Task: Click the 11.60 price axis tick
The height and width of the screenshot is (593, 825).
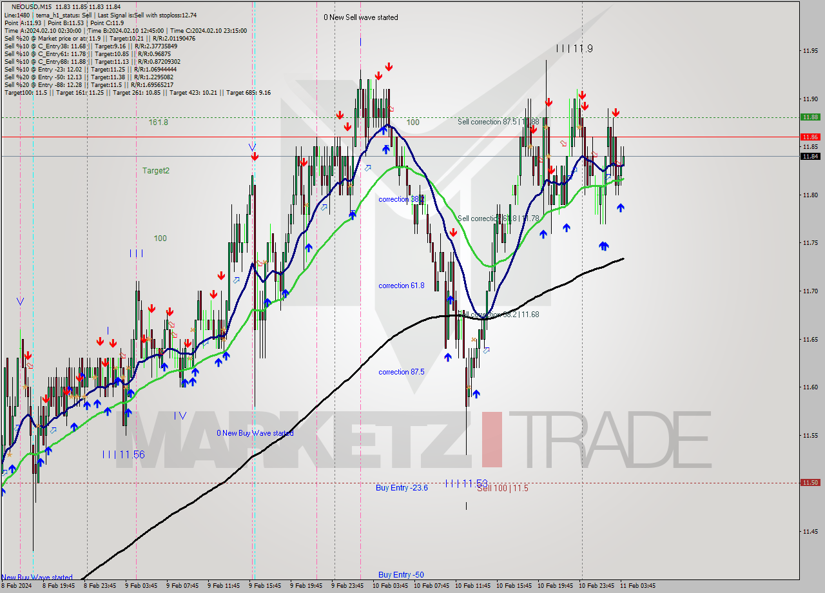Action: pos(810,387)
